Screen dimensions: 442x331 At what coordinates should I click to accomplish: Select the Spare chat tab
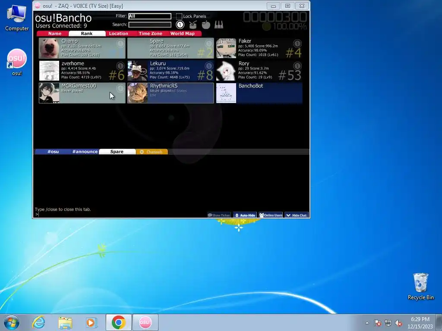(117, 152)
